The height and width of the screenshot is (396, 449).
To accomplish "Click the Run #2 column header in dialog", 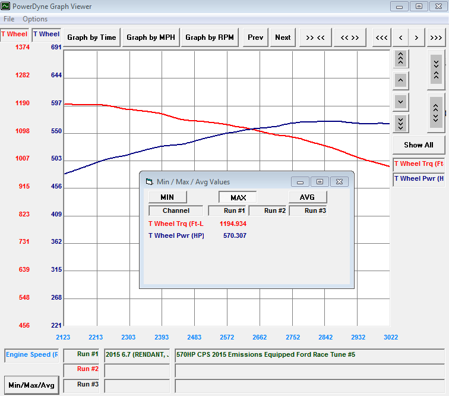I will tap(268, 210).
